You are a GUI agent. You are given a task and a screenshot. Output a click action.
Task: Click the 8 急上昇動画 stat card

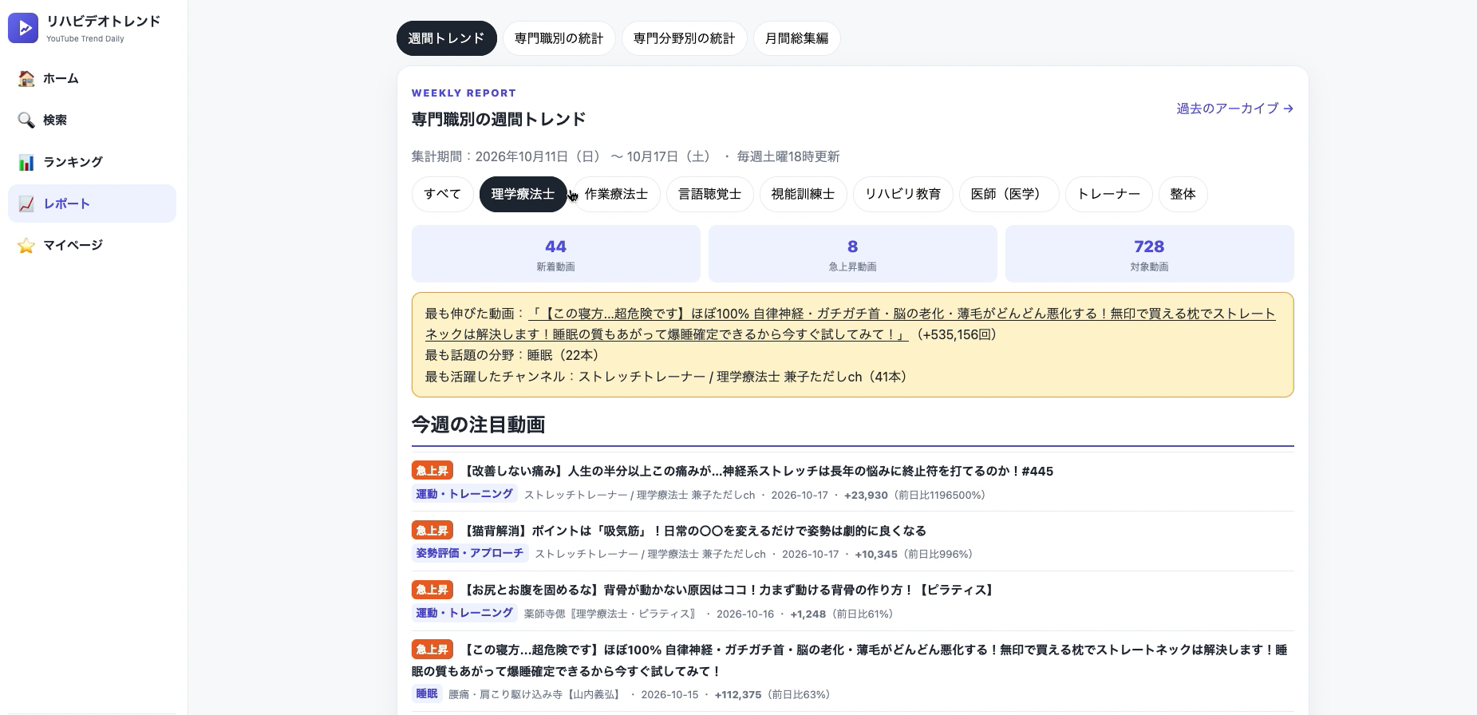coord(852,254)
